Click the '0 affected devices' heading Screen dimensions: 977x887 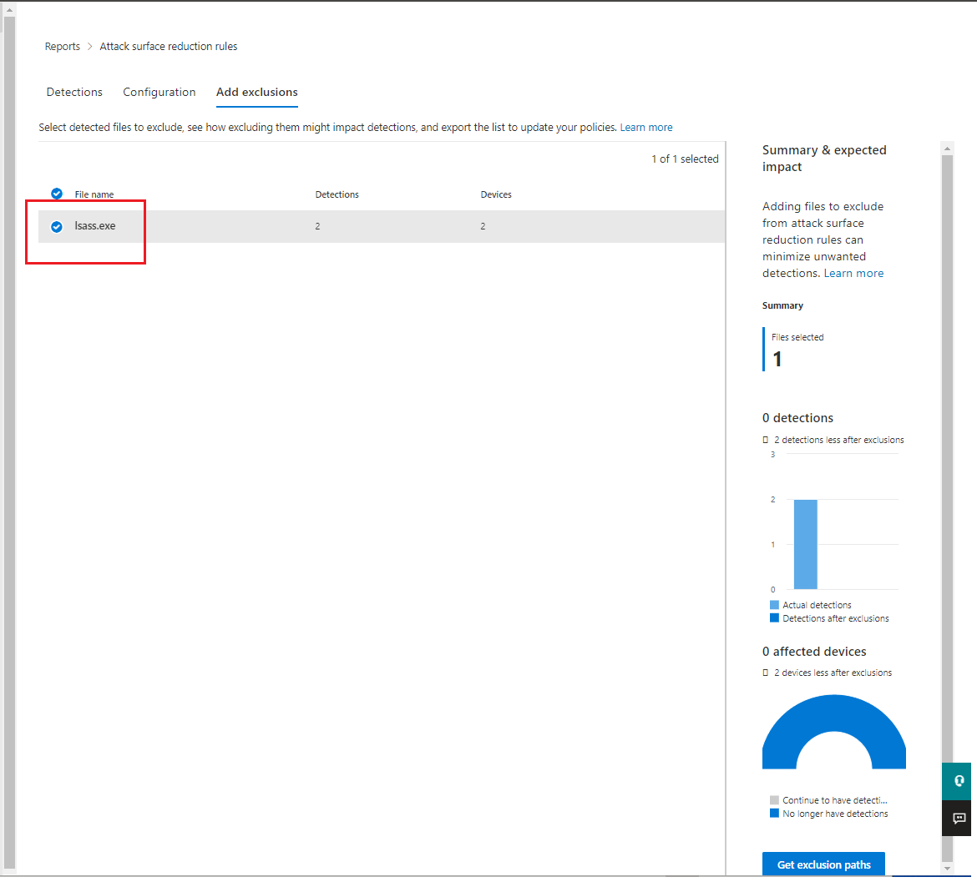coord(814,652)
